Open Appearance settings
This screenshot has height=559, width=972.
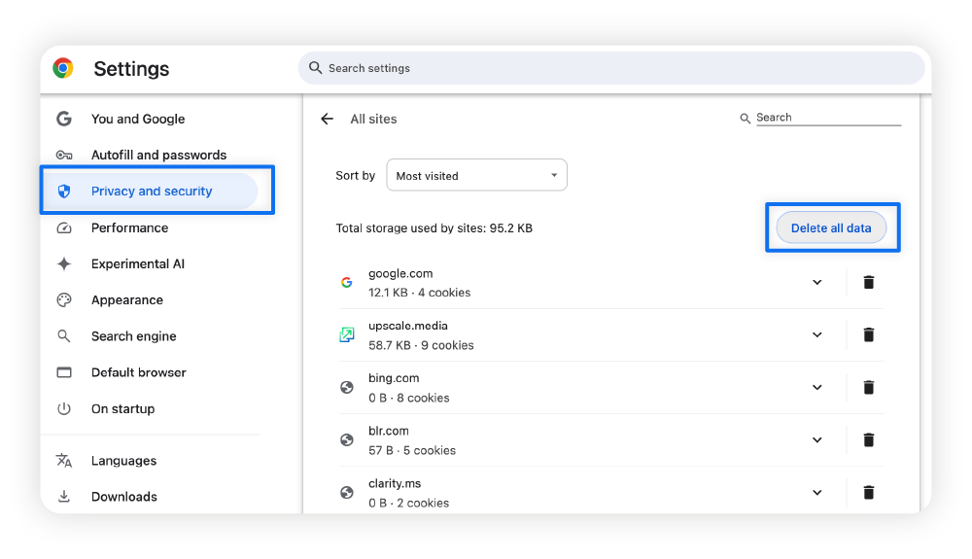[127, 300]
